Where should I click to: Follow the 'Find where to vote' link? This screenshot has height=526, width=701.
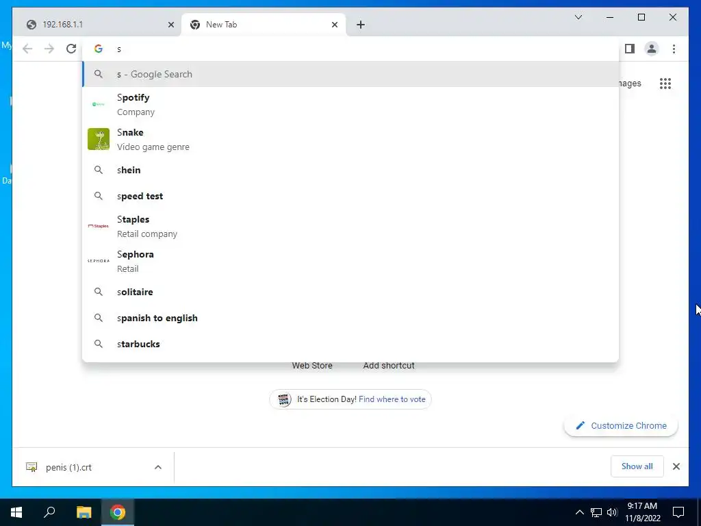(392, 399)
